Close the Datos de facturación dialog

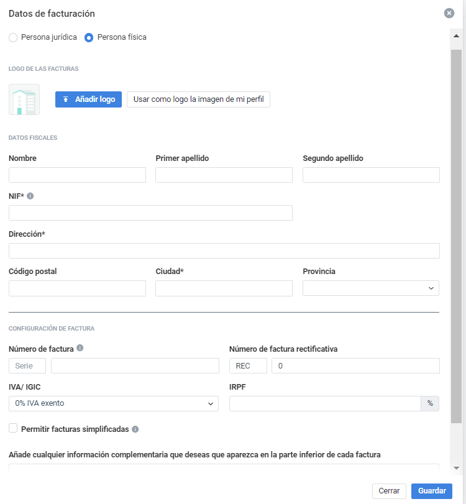tap(449, 12)
